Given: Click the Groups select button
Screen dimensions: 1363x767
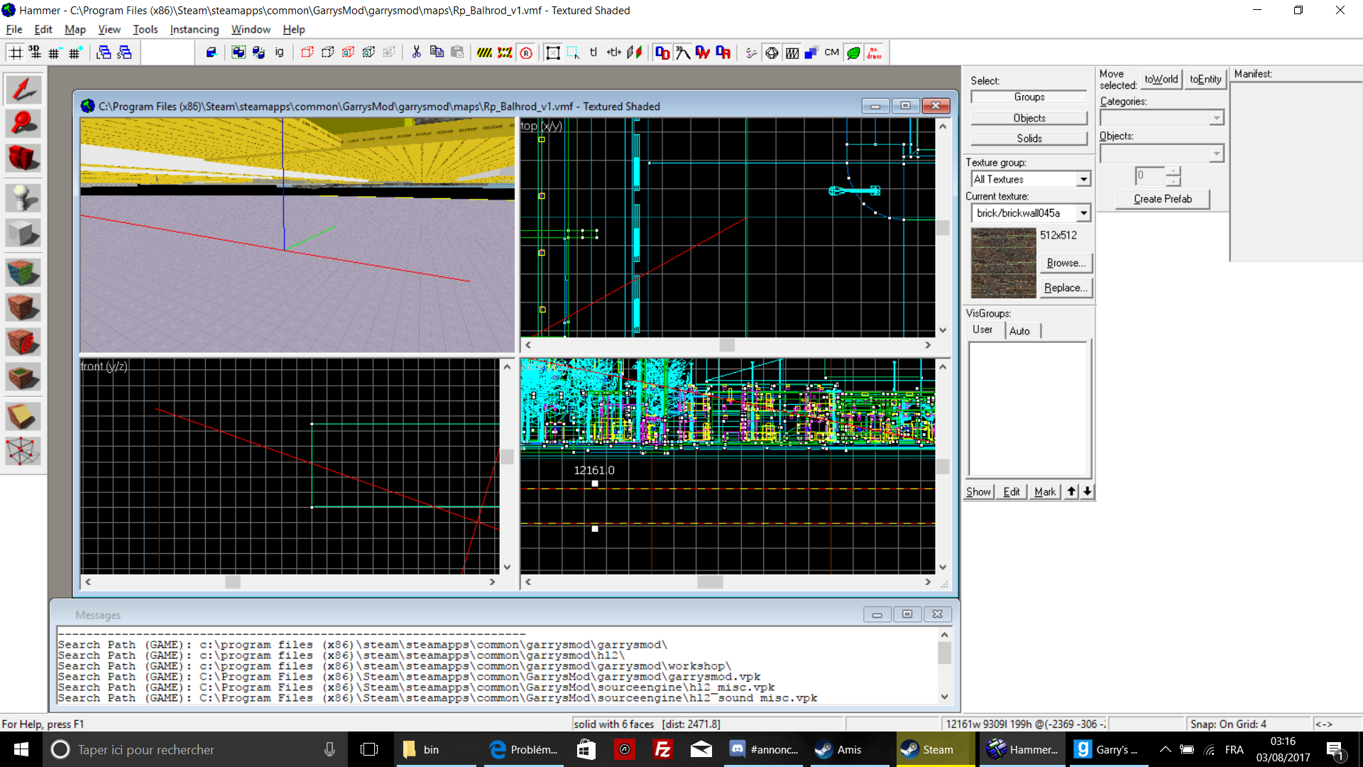Looking at the screenshot, I should pyautogui.click(x=1029, y=97).
